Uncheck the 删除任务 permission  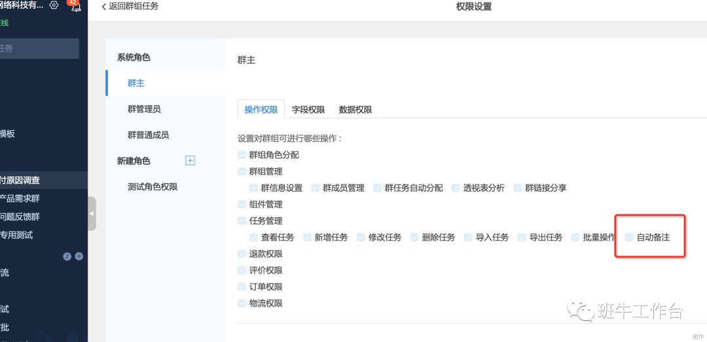coord(414,237)
